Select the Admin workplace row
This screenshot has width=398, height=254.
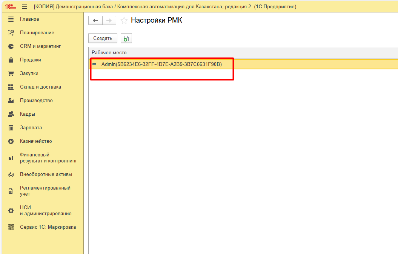[x=161, y=64]
